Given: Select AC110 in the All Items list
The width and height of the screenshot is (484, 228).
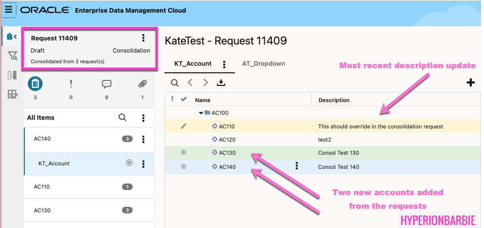Looking at the screenshot, I should point(42,187).
